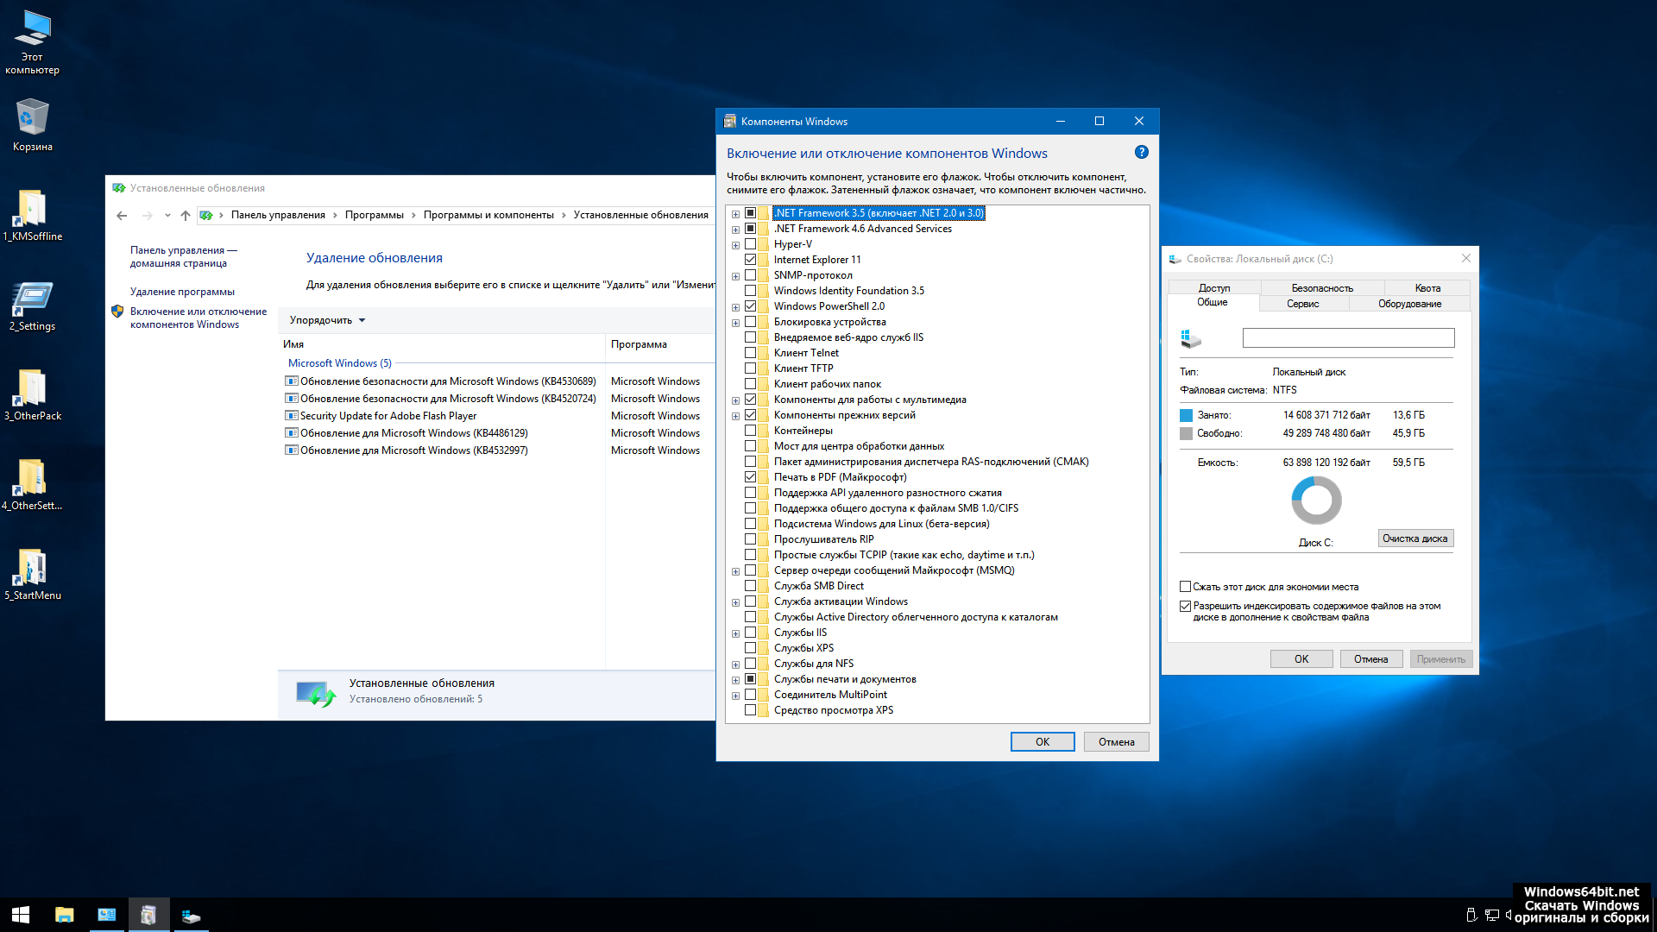1657x932 pixels.
Task: Click the disk label text field
Action: point(1347,338)
